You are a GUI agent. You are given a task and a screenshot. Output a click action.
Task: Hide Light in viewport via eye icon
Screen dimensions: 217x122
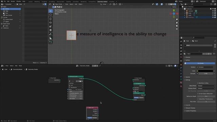pyautogui.click(x=213, y=15)
